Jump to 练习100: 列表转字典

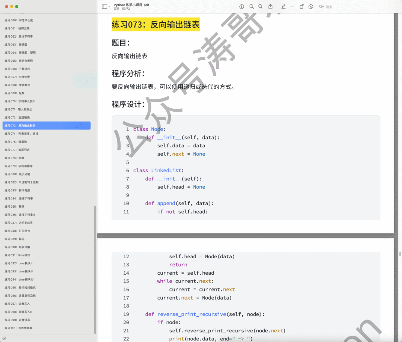(x=19, y=328)
